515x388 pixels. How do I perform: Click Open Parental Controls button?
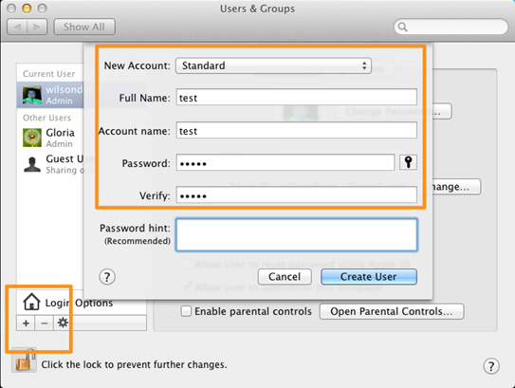point(392,311)
